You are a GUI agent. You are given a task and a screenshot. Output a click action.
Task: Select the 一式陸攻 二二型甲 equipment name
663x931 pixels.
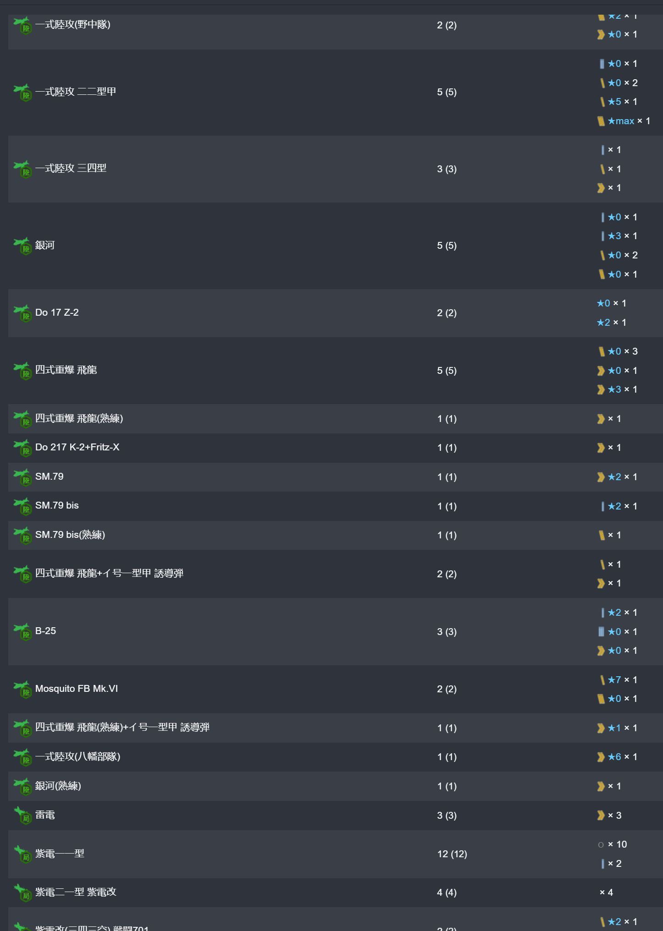coord(76,92)
